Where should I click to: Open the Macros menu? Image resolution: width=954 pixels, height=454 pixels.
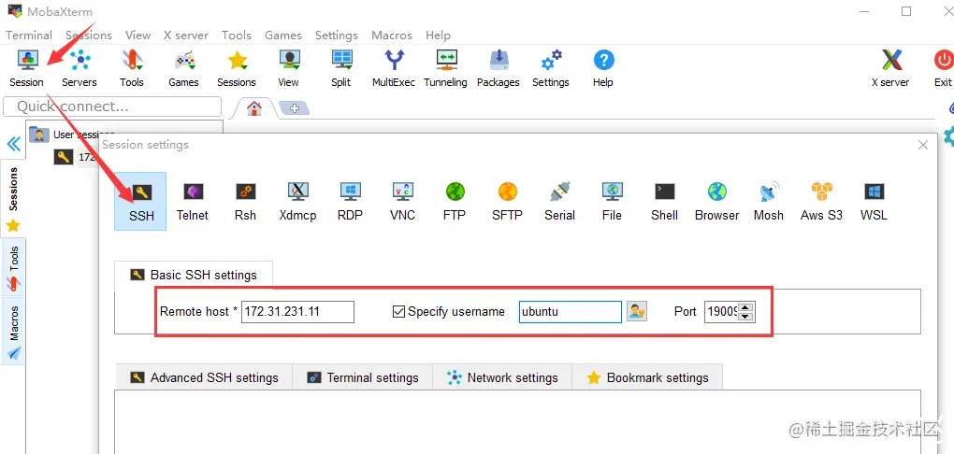tap(392, 35)
